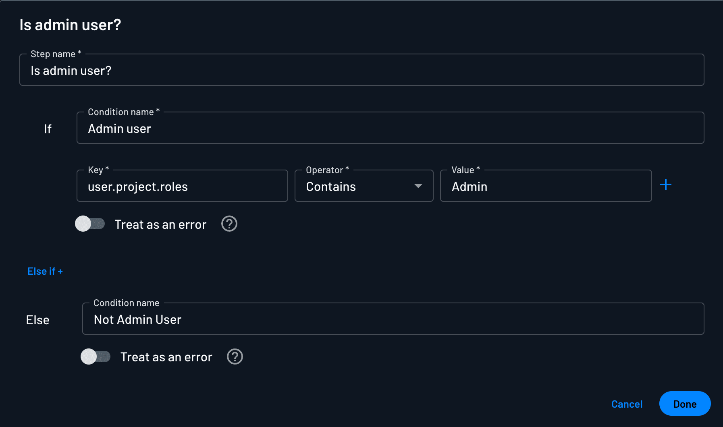Add an Else if branch

(x=45, y=271)
